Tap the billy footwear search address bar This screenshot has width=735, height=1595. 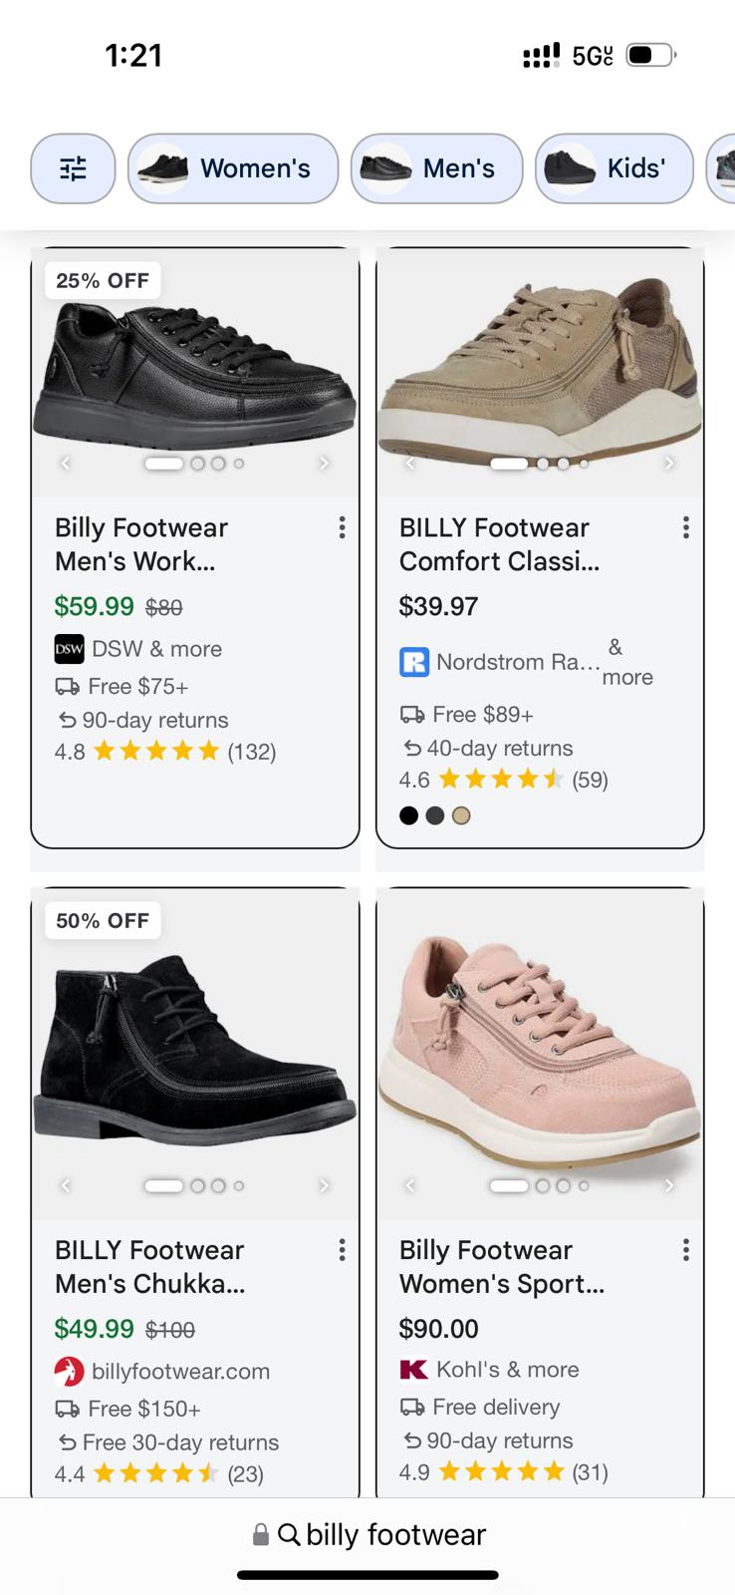[368, 1534]
